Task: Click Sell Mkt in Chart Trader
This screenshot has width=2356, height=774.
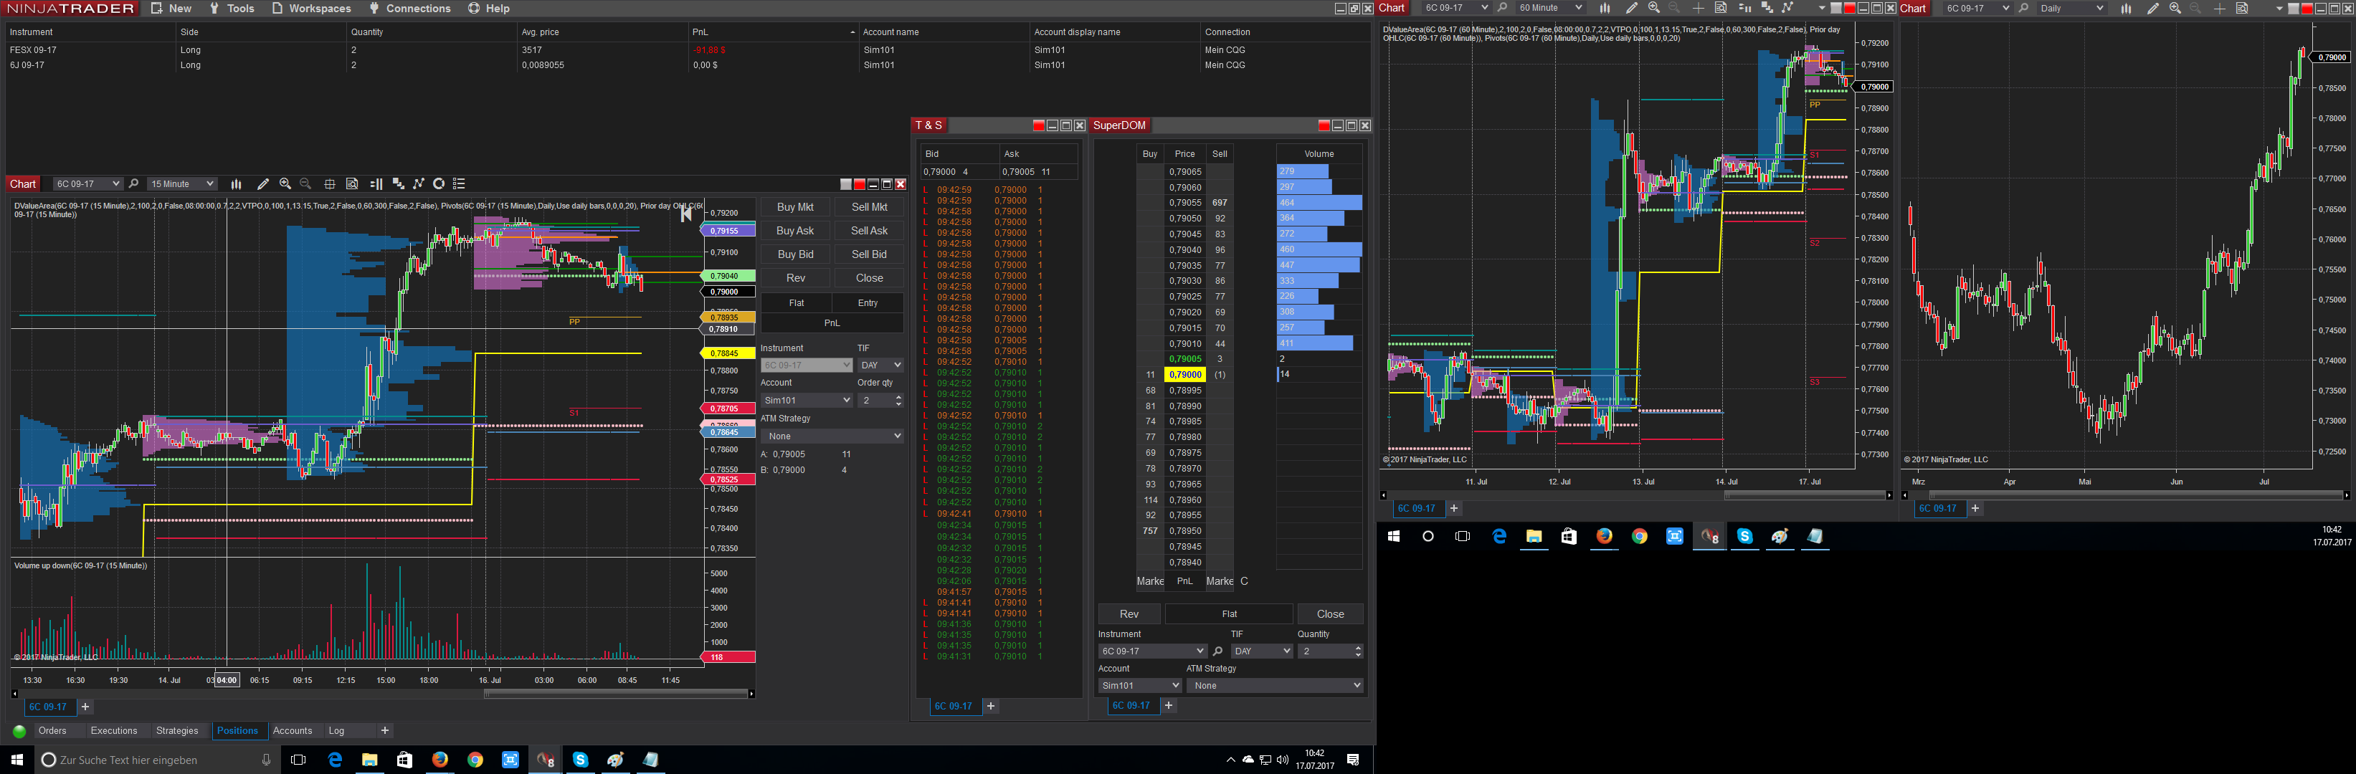Action: tap(869, 207)
